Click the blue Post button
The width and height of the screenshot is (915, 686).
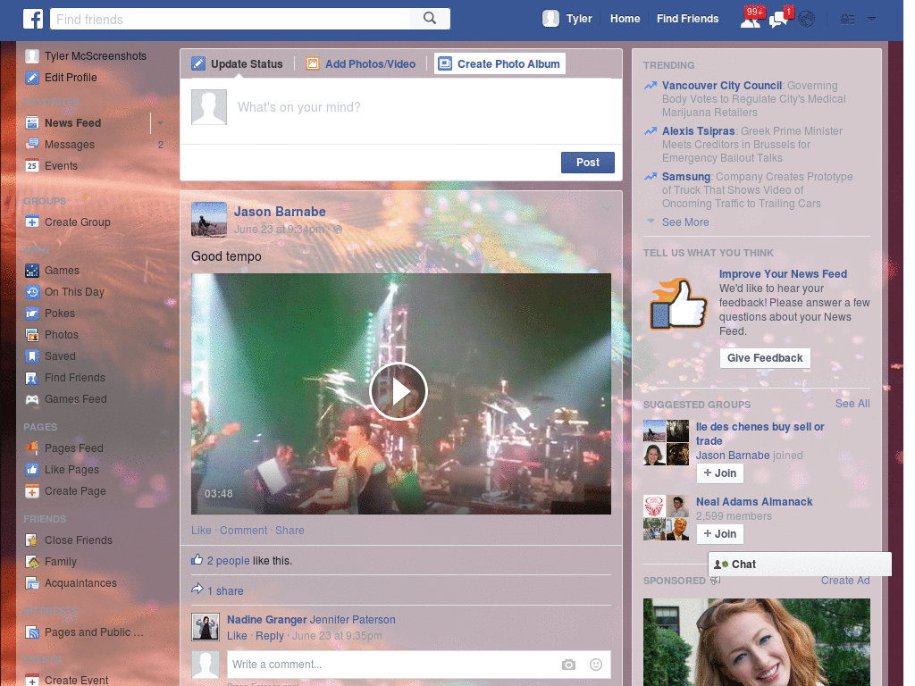point(588,163)
